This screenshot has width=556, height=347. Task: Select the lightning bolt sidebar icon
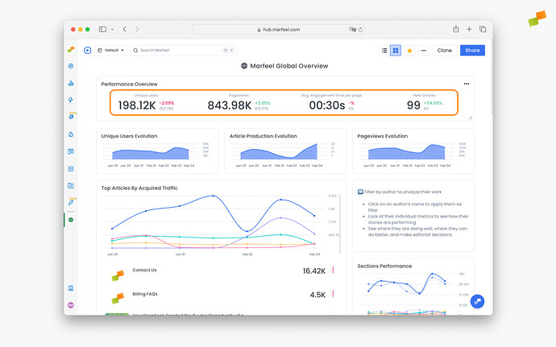[71, 100]
